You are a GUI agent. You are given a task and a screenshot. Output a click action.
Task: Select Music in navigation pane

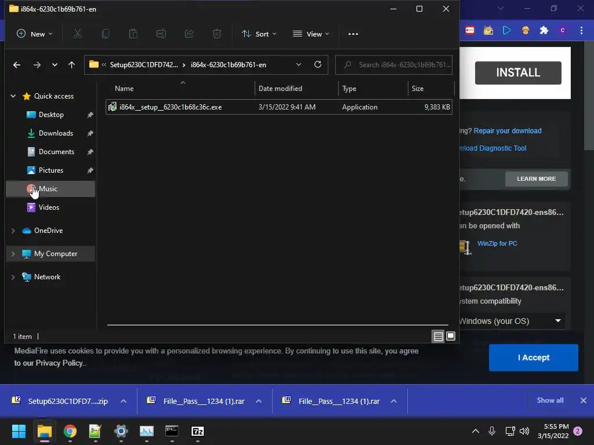click(x=50, y=189)
